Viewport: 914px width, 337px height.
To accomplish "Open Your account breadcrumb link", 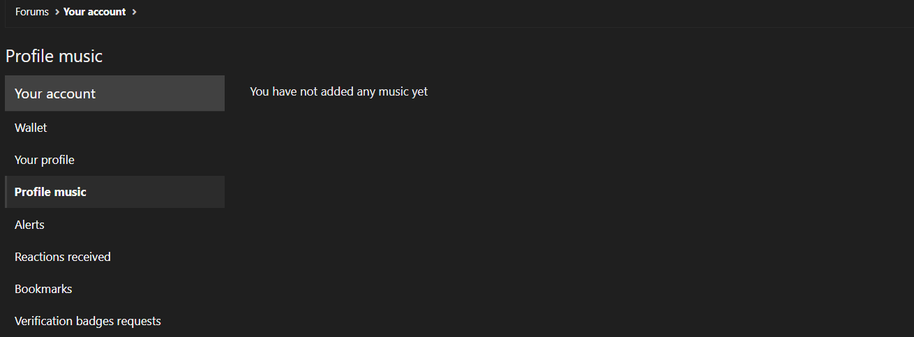I will click(94, 12).
